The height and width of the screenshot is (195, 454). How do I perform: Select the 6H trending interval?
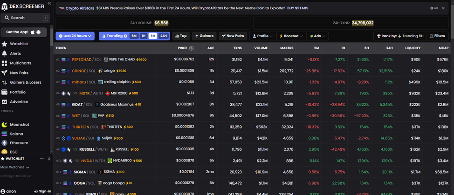[153, 36]
